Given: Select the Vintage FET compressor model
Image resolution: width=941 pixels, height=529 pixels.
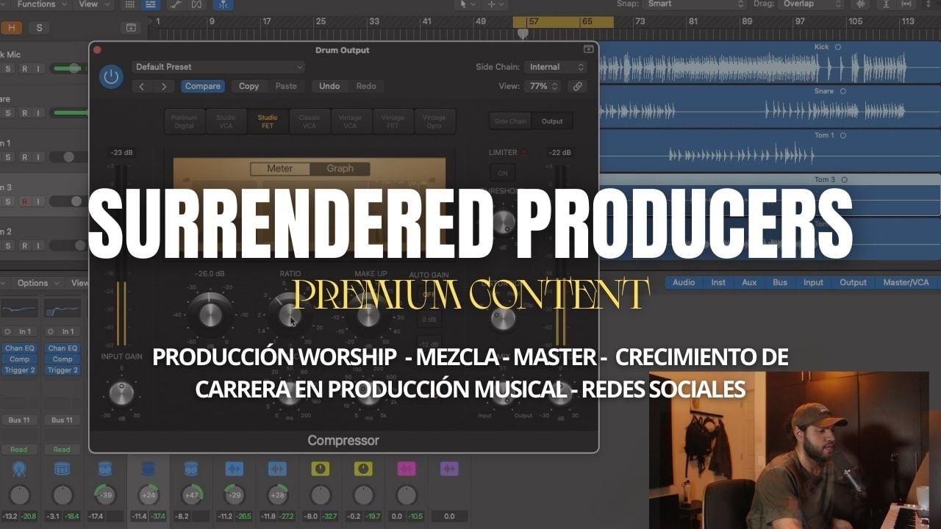Looking at the screenshot, I should (x=393, y=121).
